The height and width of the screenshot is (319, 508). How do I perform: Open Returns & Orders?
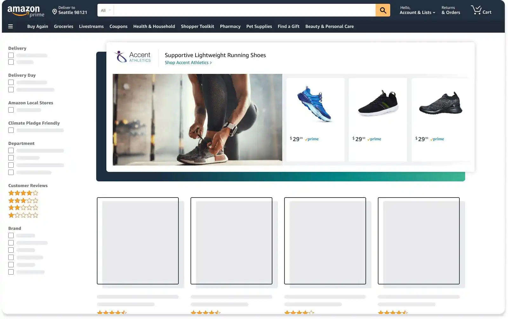(451, 10)
